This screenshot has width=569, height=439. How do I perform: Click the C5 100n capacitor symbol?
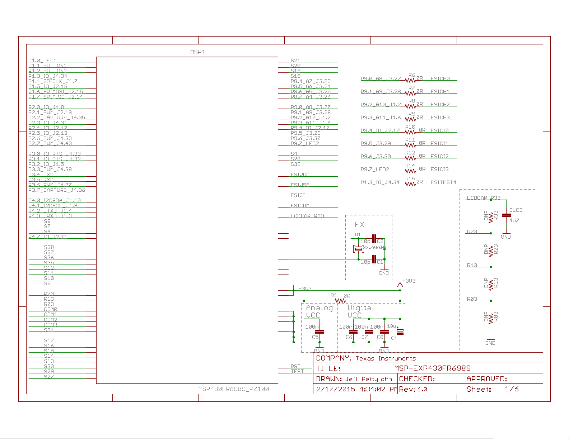[319, 332]
